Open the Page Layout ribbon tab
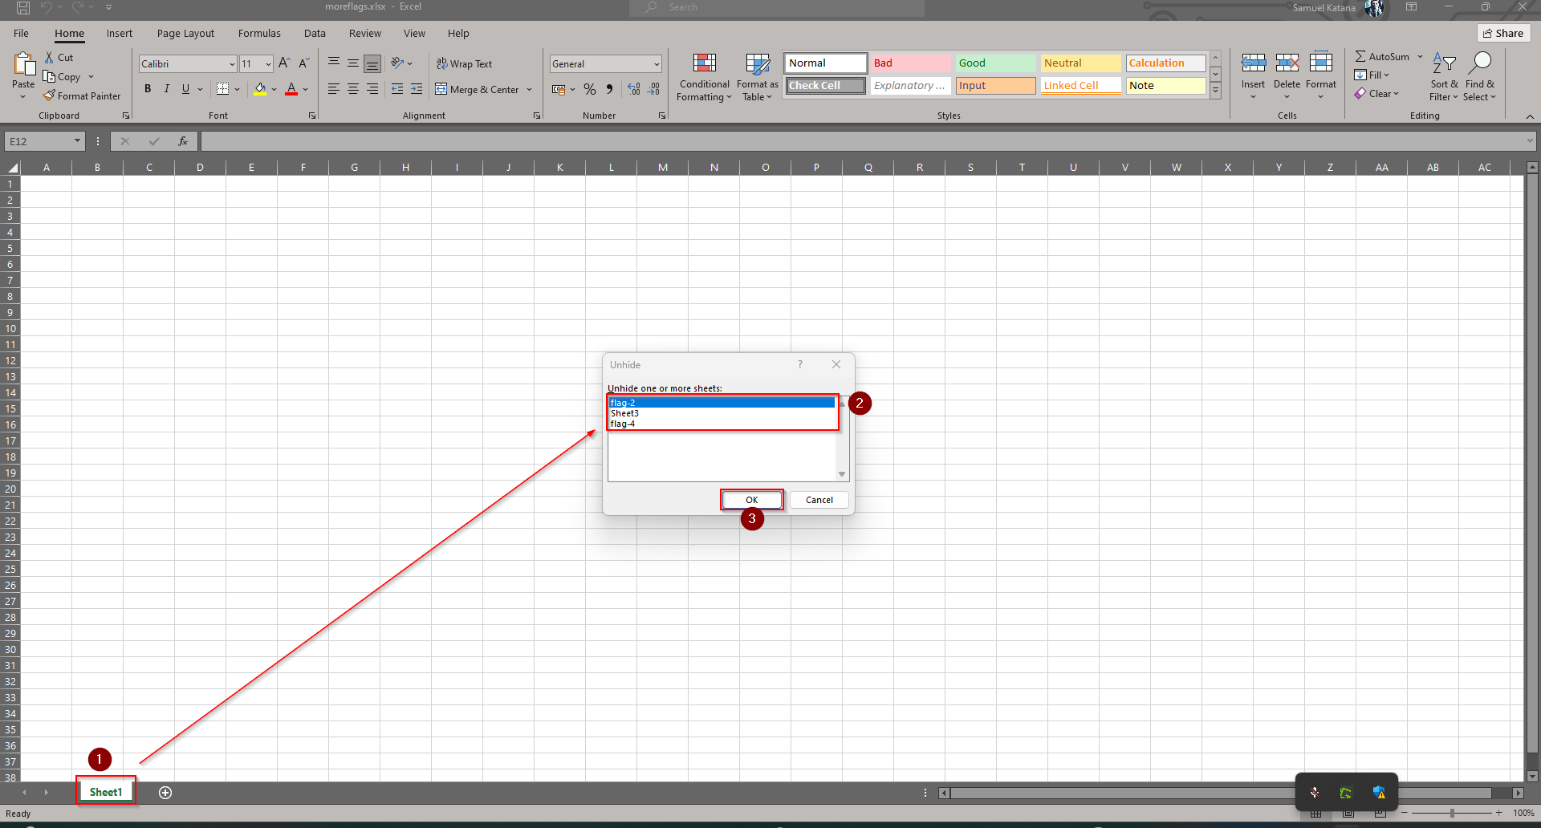Screen dimensions: 1541x828 185,34
